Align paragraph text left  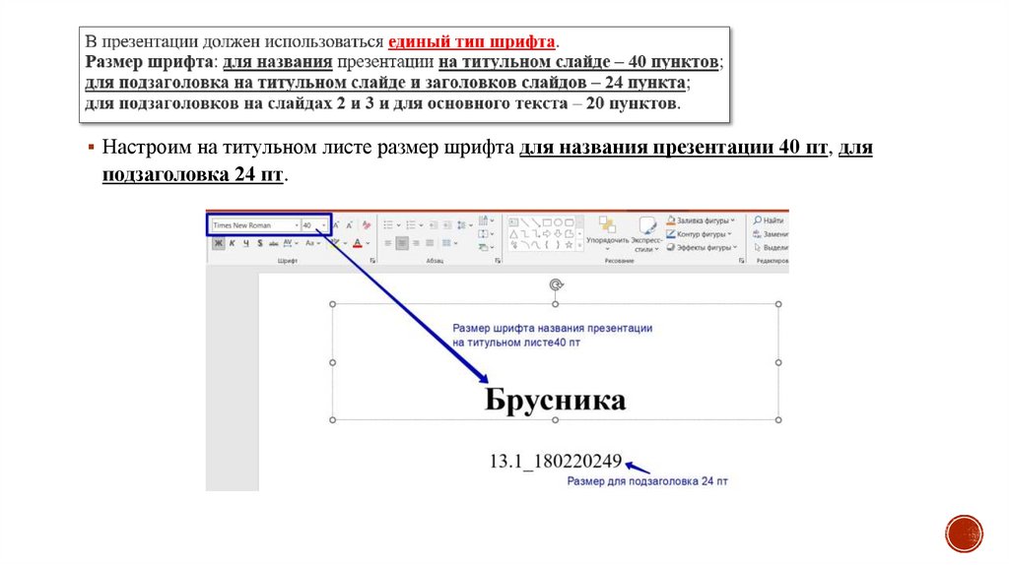pos(388,243)
